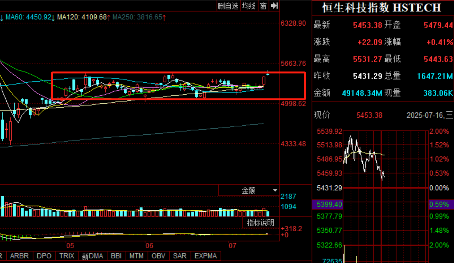Switch to the ARBR indicator tab
454x263 pixels.
[19, 256]
